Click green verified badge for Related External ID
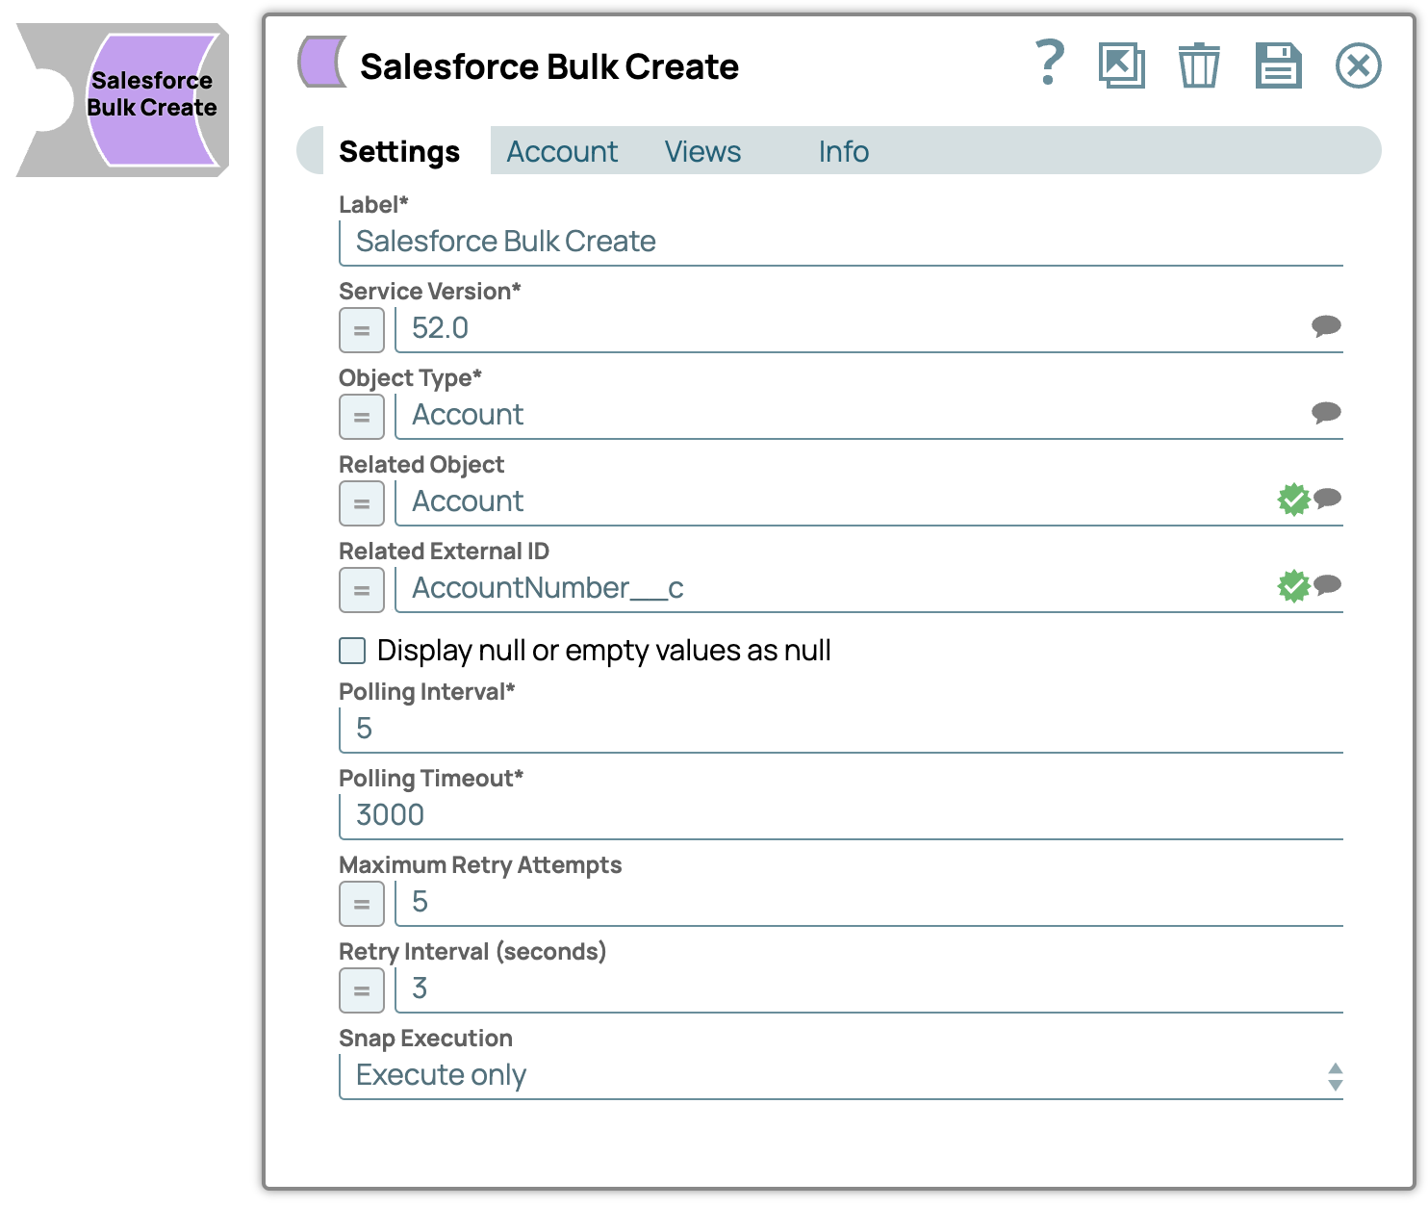Image resolution: width=1428 pixels, height=1207 pixels. (x=1293, y=586)
